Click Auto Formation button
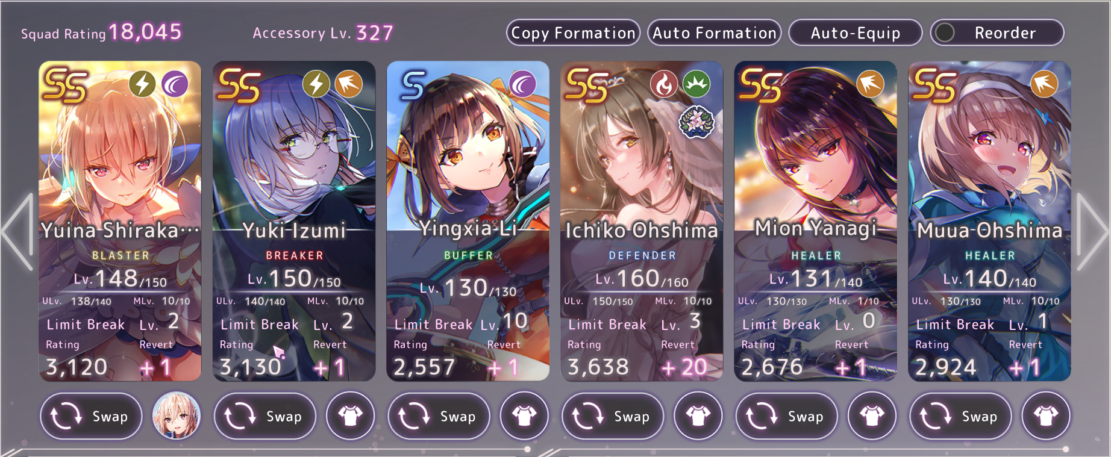1111x457 pixels. pyautogui.click(x=715, y=33)
